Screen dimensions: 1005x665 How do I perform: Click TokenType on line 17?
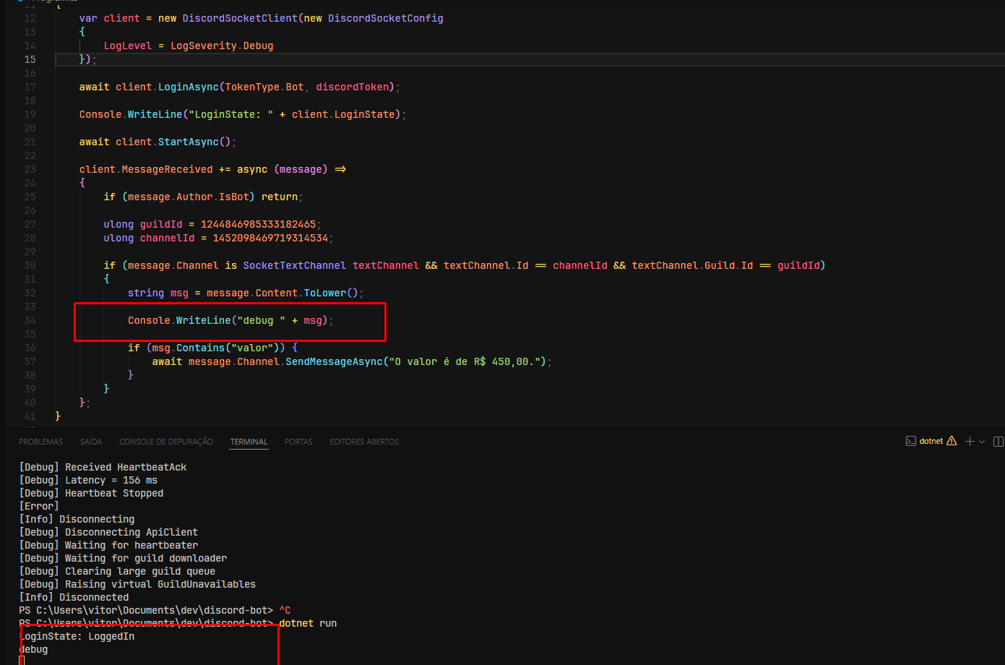coord(252,87)
